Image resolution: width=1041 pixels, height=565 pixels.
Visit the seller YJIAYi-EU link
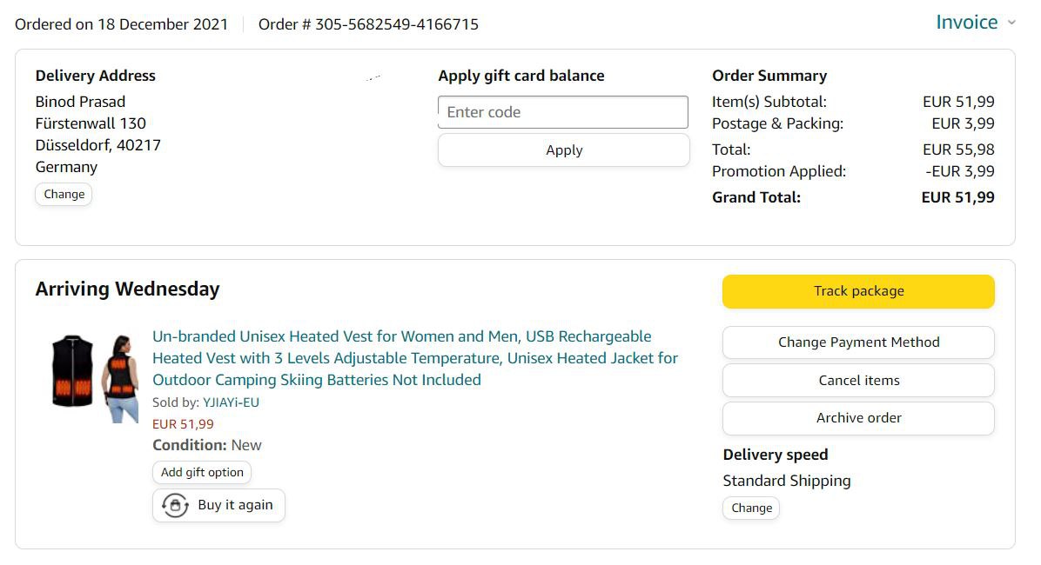point(231,402)
